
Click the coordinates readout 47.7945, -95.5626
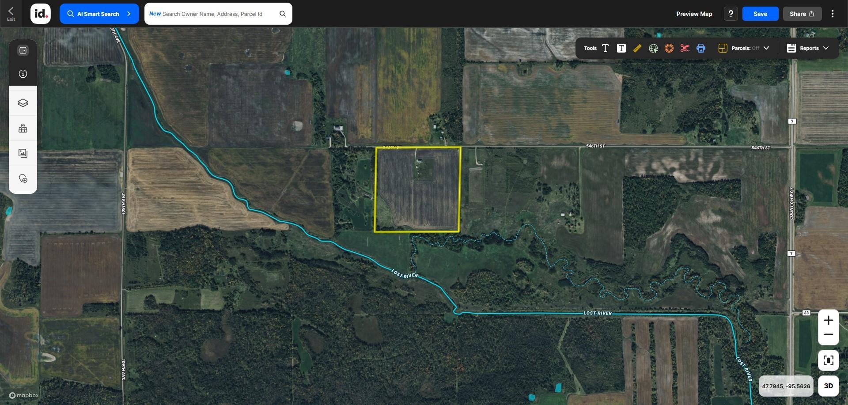pyautogui.click(x=786, y=386)
